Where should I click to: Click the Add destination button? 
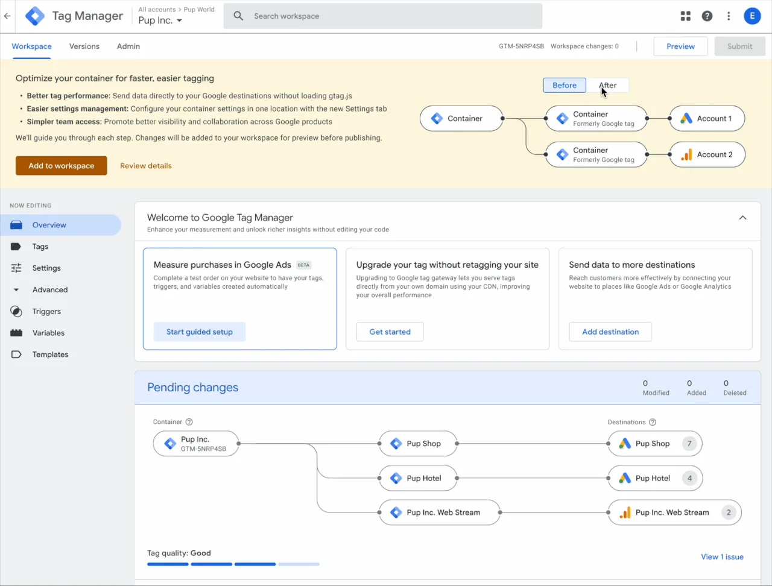(x=610, y=332)
